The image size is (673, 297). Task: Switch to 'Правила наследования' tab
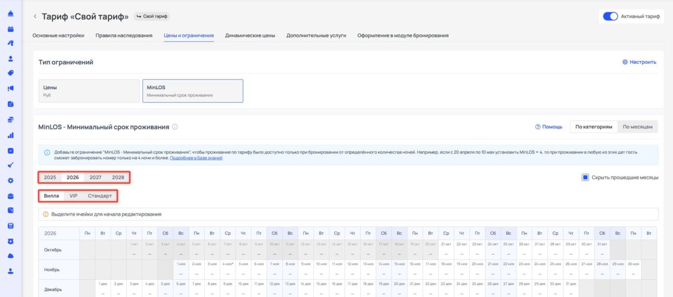[x=124, y=35]
